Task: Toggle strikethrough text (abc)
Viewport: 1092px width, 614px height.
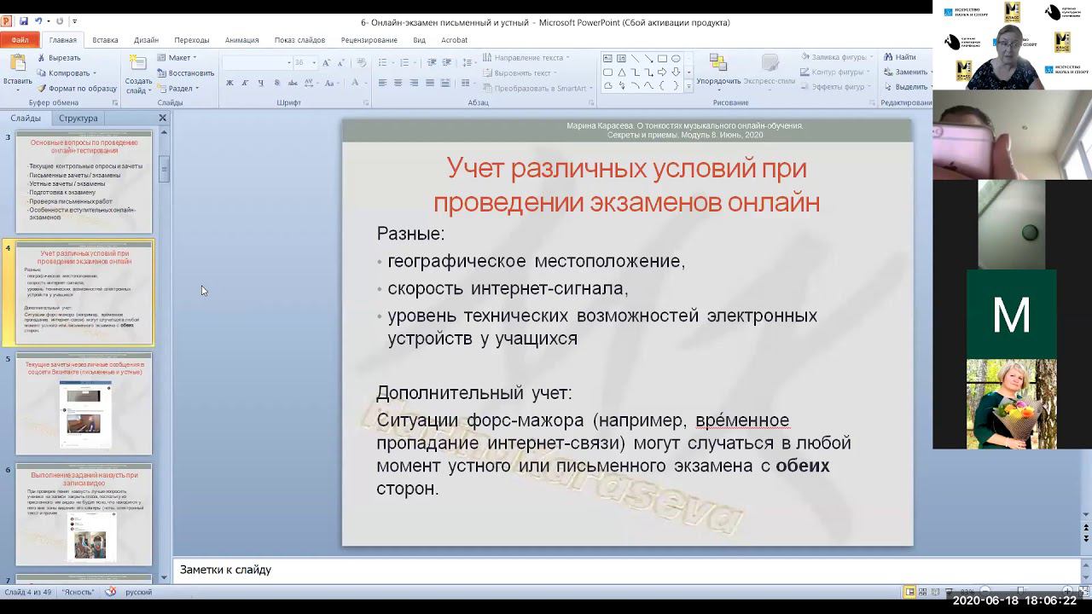Action: pyautogui.click(x=293, y=83)
